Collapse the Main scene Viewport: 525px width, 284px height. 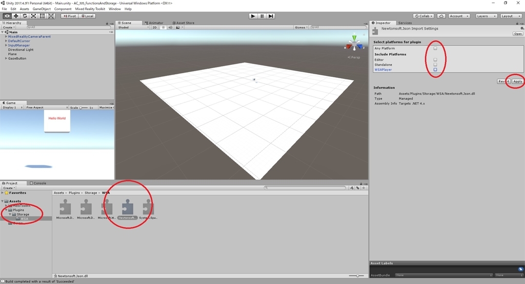3,32
